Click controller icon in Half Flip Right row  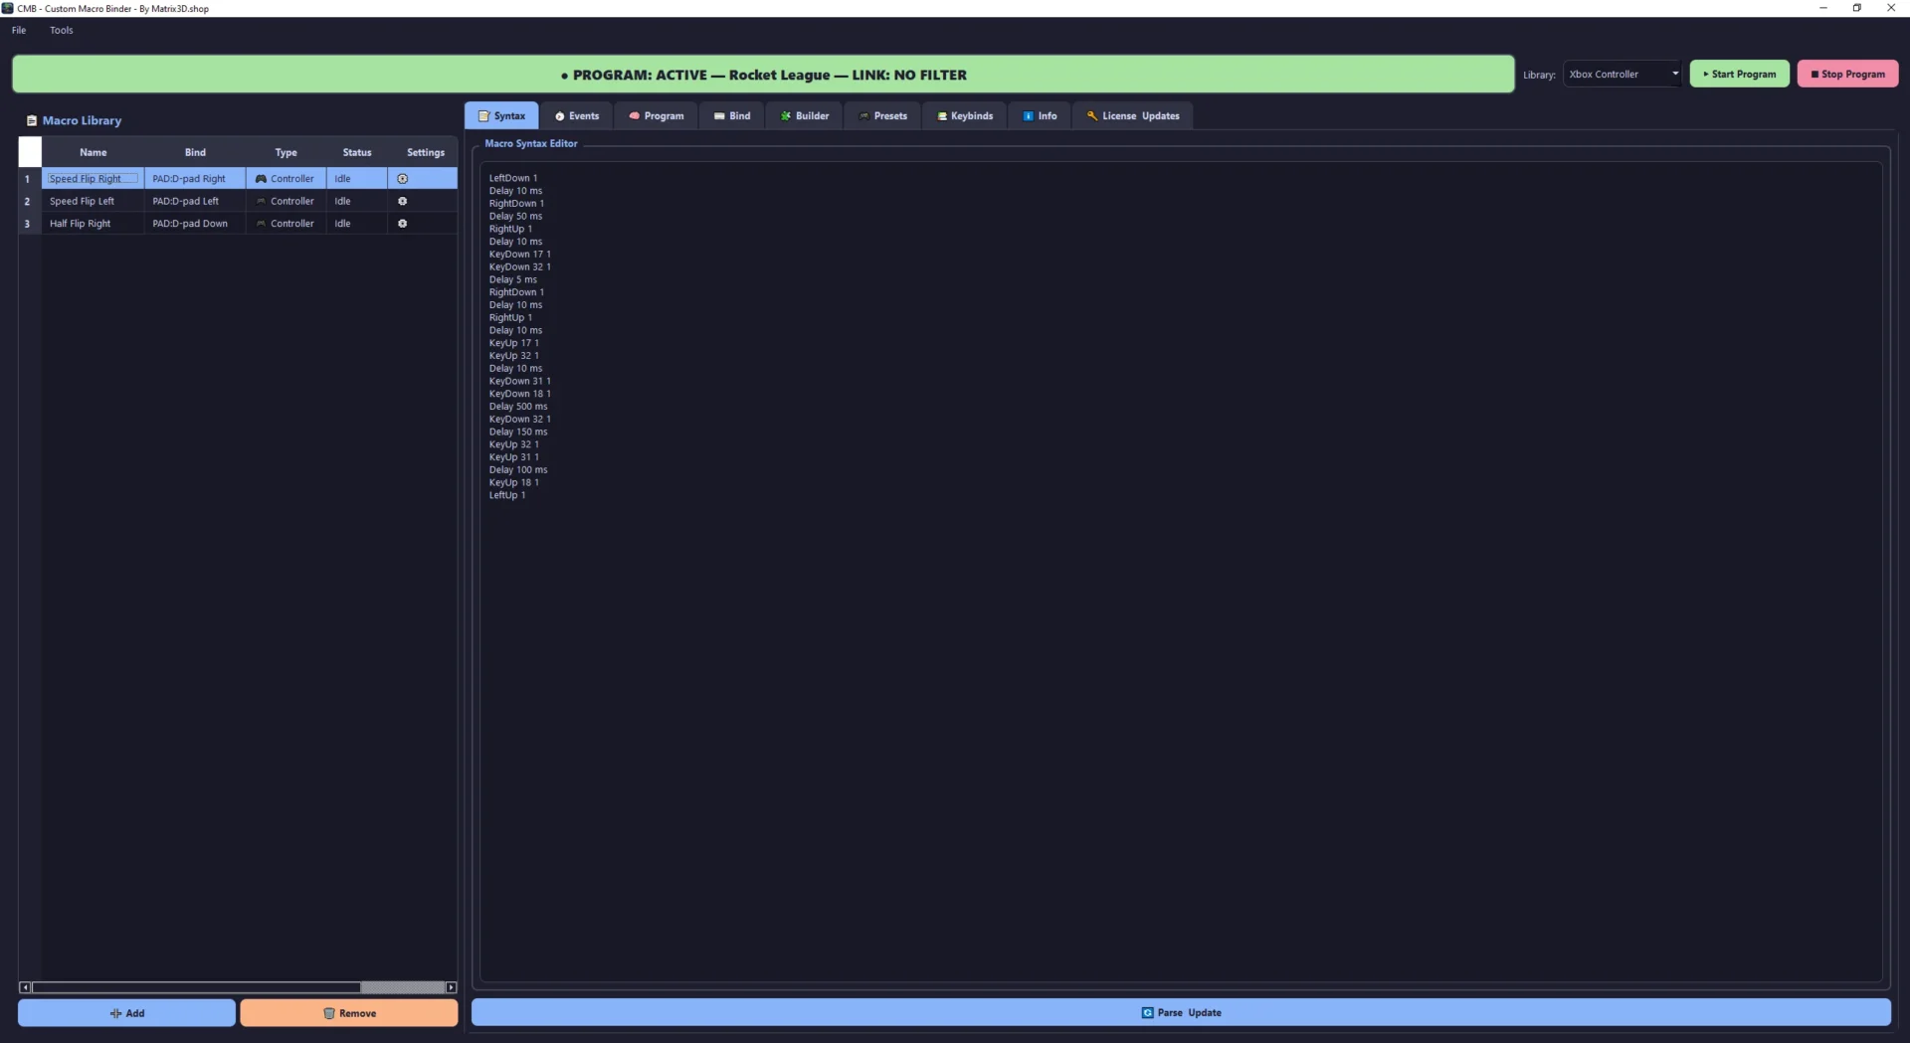click(261, 224)
